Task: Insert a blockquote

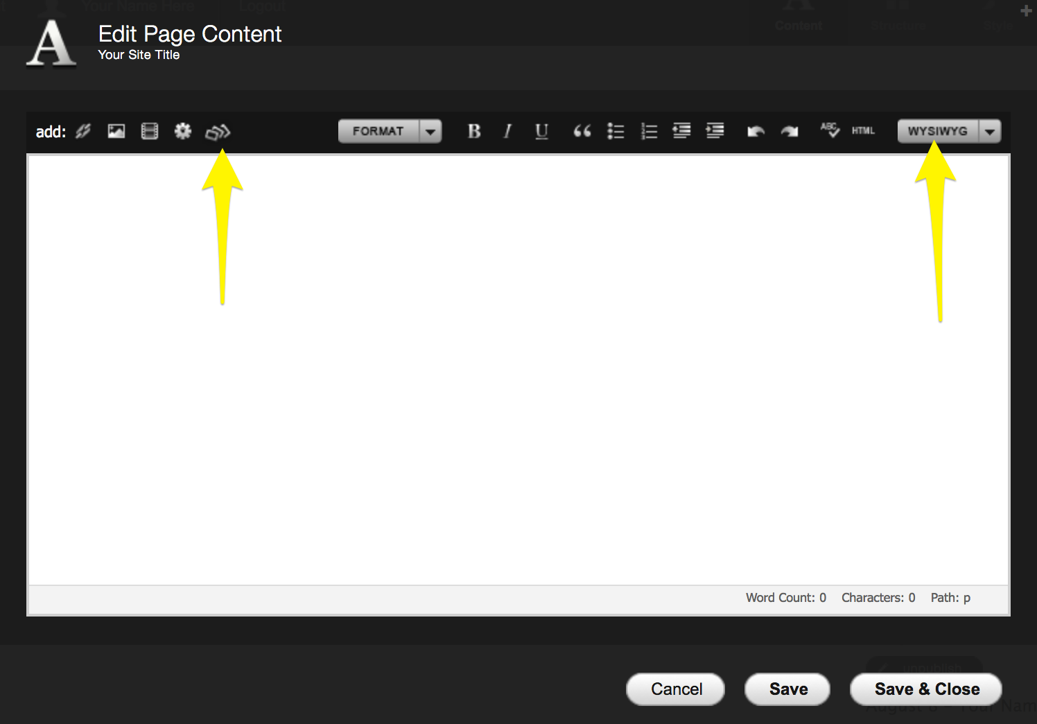Action: (x=582, y=131)
